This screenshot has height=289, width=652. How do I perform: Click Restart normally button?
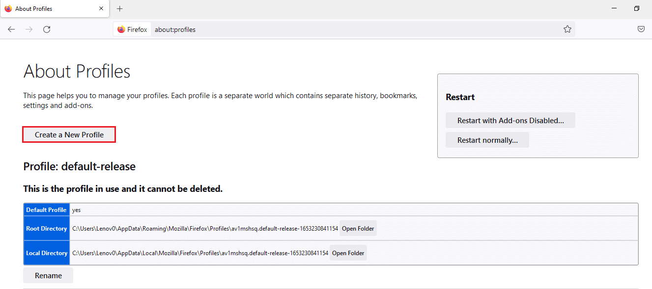(x=487, y=140)
